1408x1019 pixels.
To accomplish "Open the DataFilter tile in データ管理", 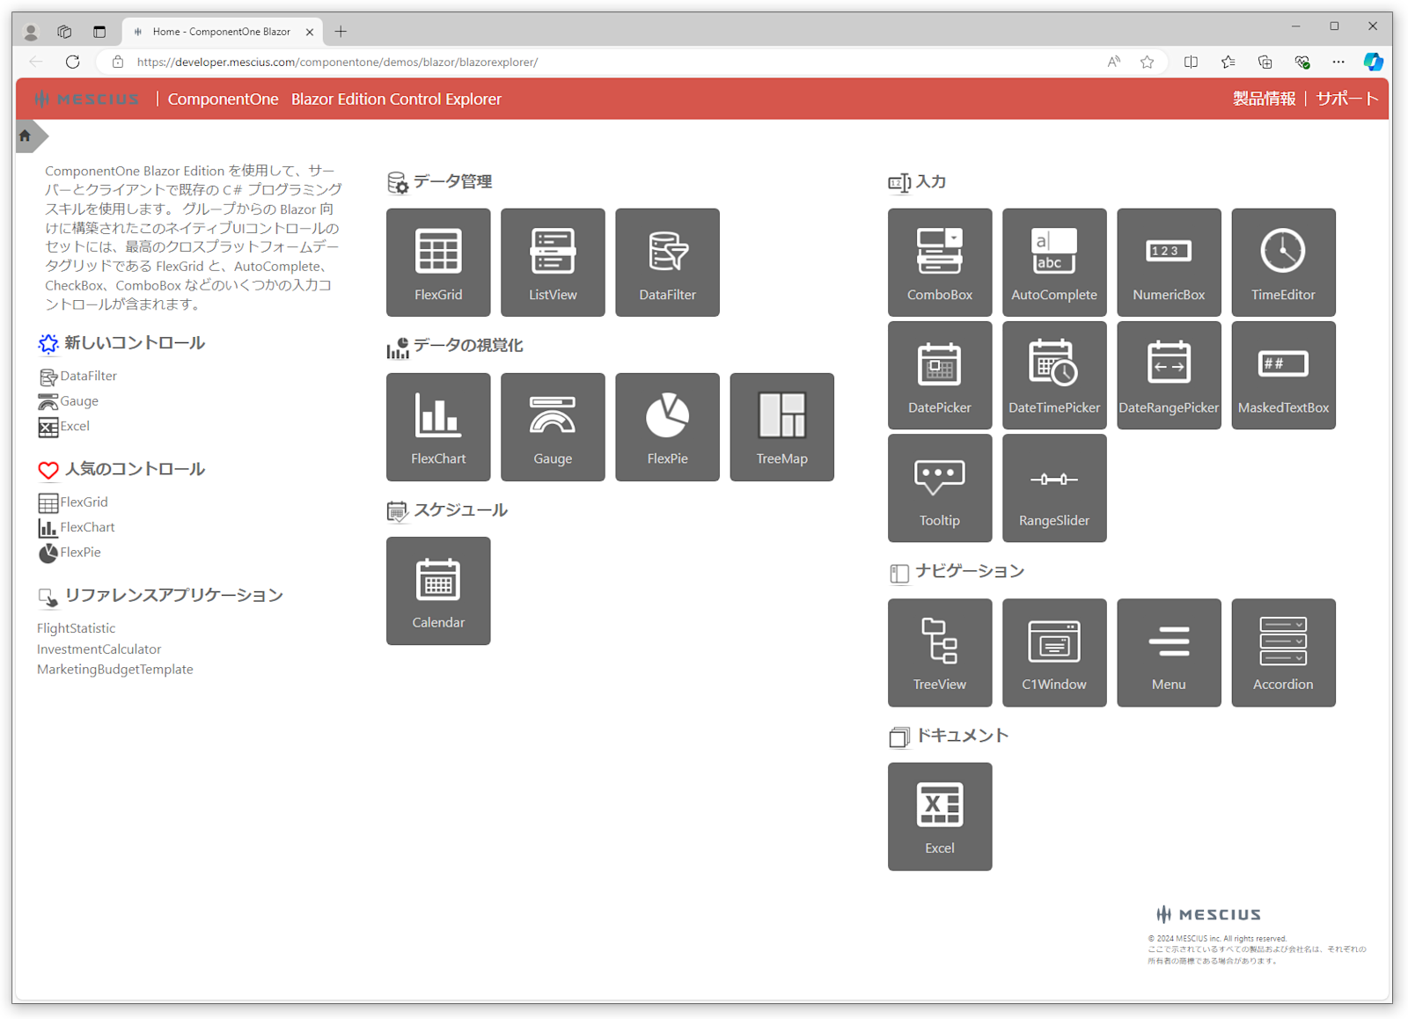I will click(667, 262).
